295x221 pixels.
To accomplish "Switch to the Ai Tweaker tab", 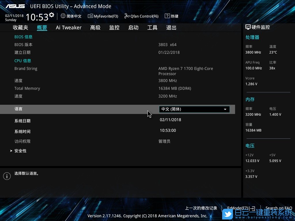I will [69, 28].
